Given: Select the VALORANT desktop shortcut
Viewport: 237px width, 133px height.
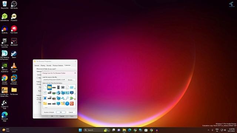Looking at the screenshot, I should [x=14, y=42].
